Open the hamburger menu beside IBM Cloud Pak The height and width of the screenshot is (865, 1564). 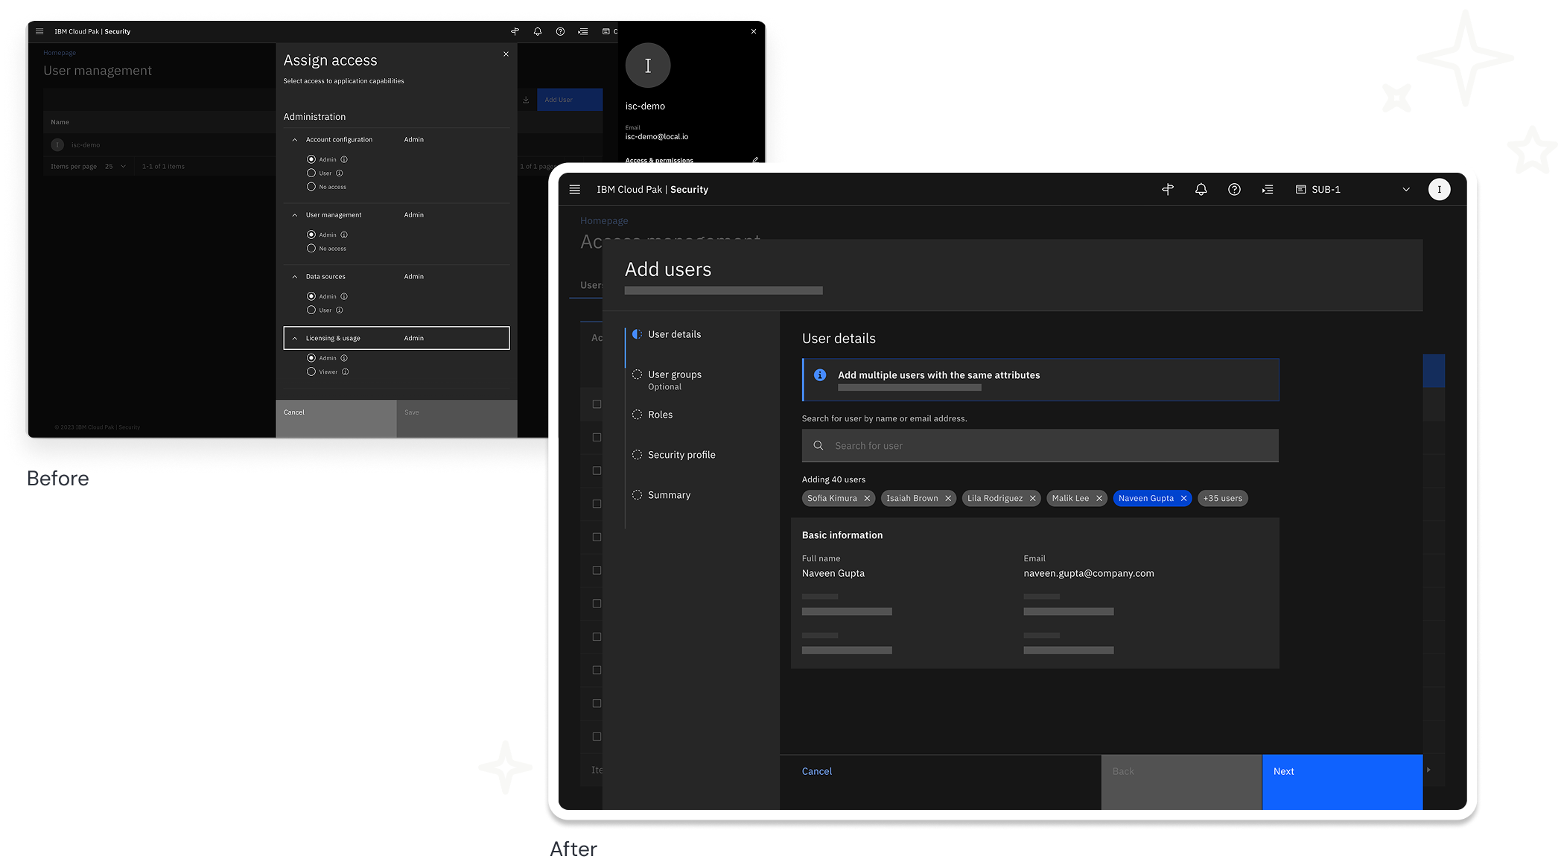[574, 190]
